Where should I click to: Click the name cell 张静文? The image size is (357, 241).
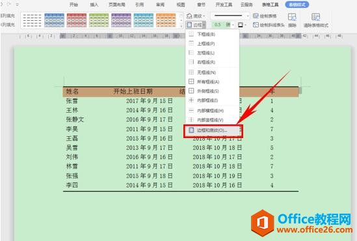pos(75,119)
